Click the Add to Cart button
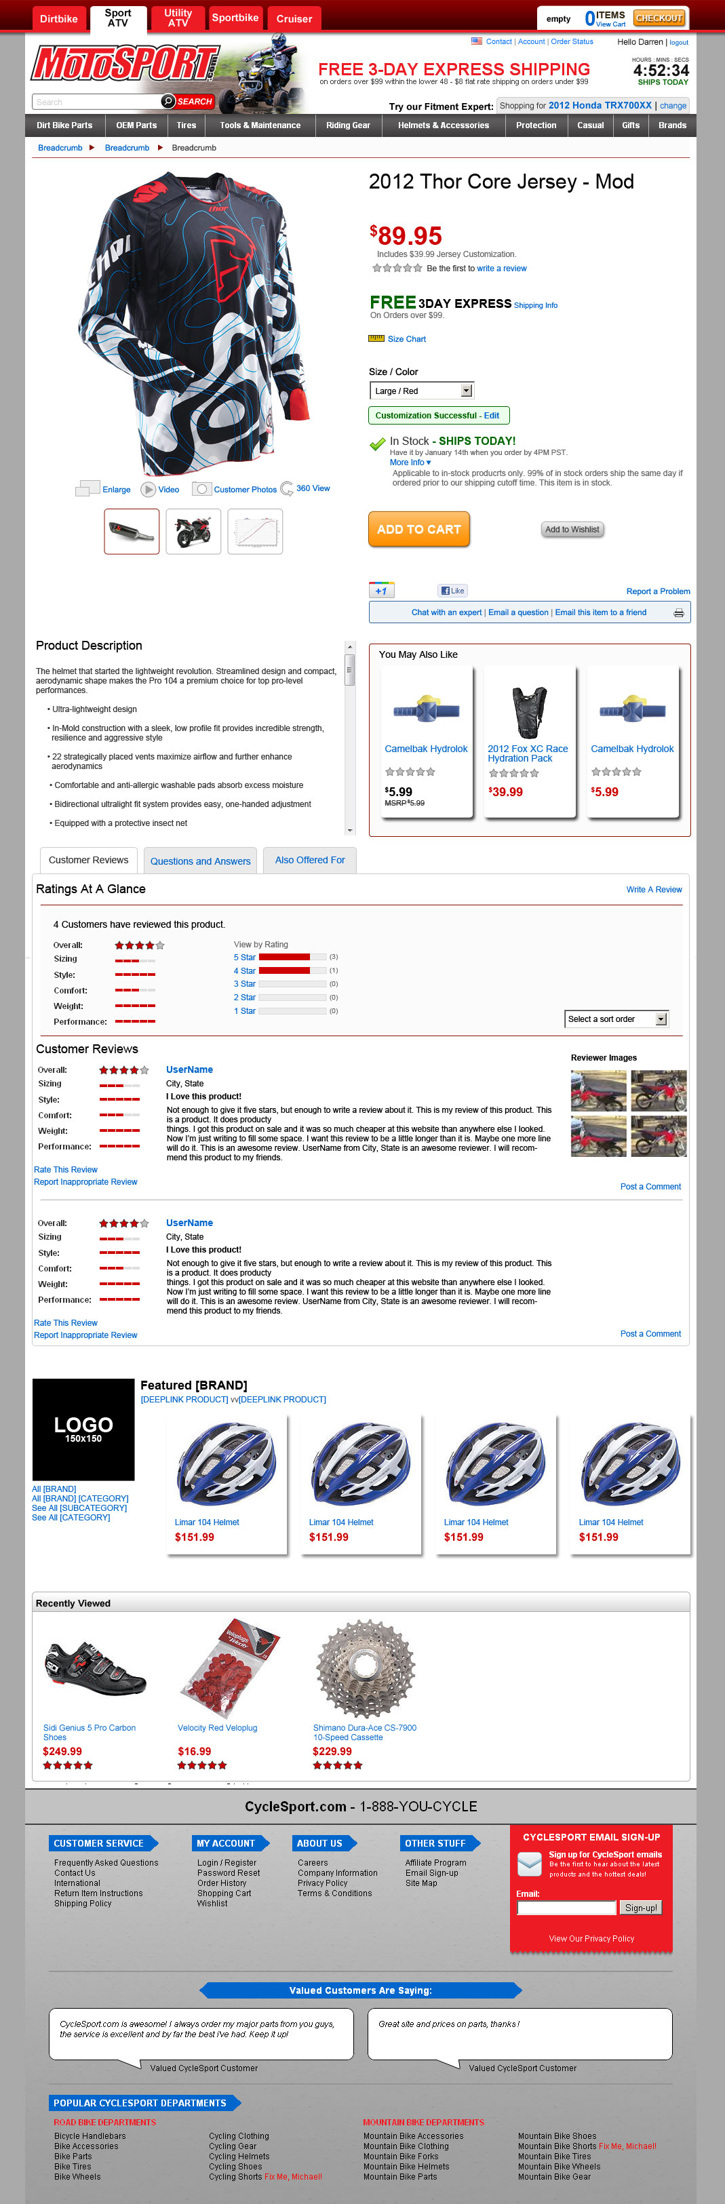 (418, 529)
